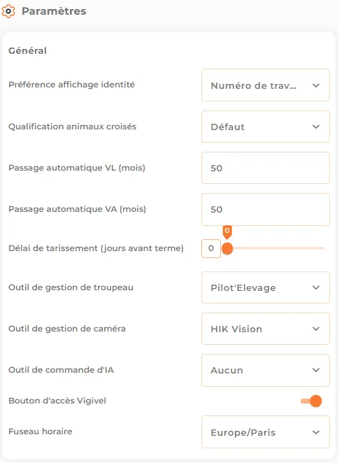The width and height of the screenshot is (339, 463).
Task: Click the slider track for tarissement delay
Action: [276, 248]
